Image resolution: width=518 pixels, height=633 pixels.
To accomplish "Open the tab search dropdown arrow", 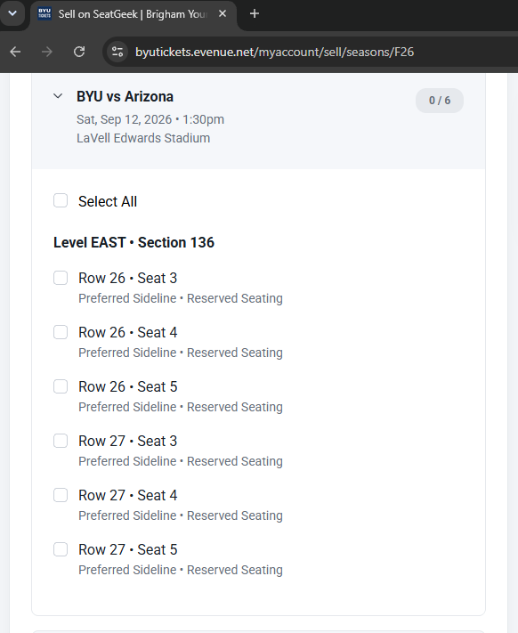I will pos(12,13).
